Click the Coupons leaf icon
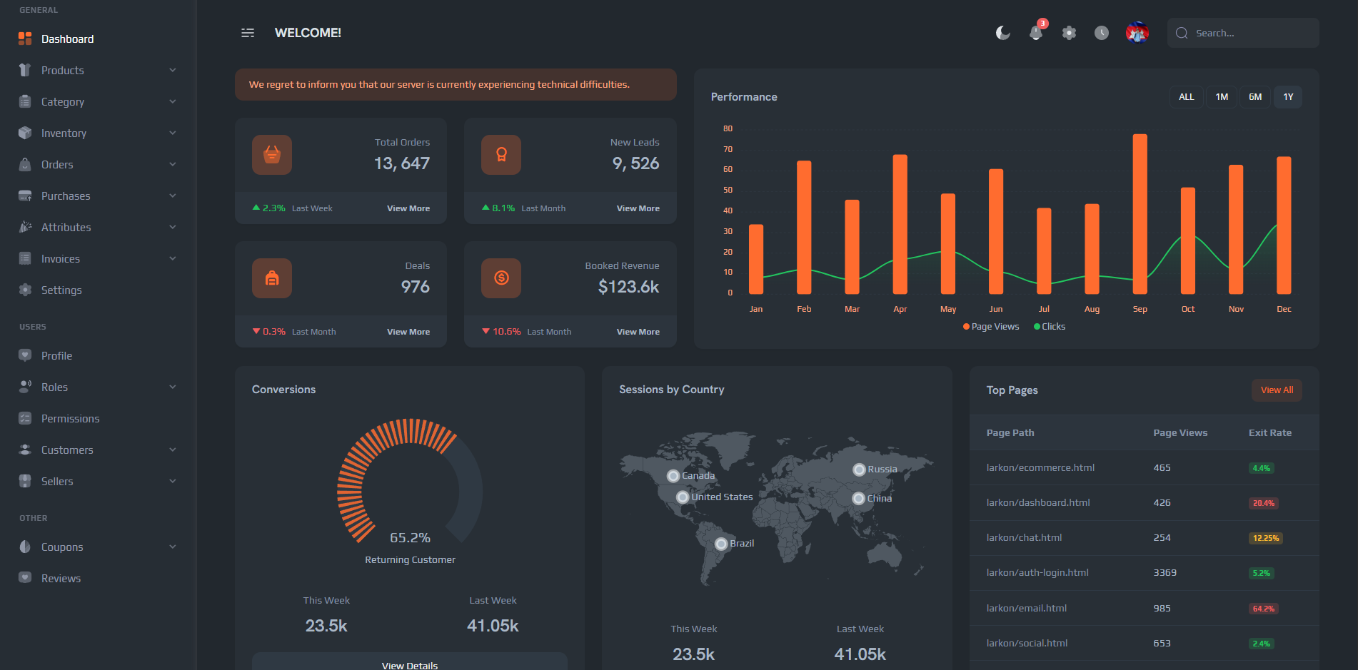The height and width of the screenshot is (670, 1358). coord(25,547)
